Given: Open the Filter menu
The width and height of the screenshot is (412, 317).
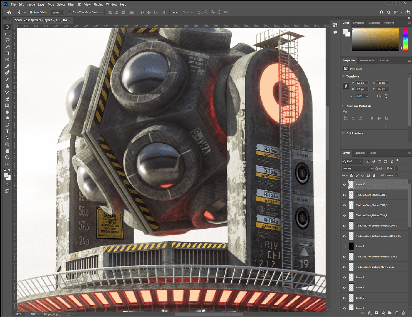Looking at the screenshot, I should click(x=71, y=4).
